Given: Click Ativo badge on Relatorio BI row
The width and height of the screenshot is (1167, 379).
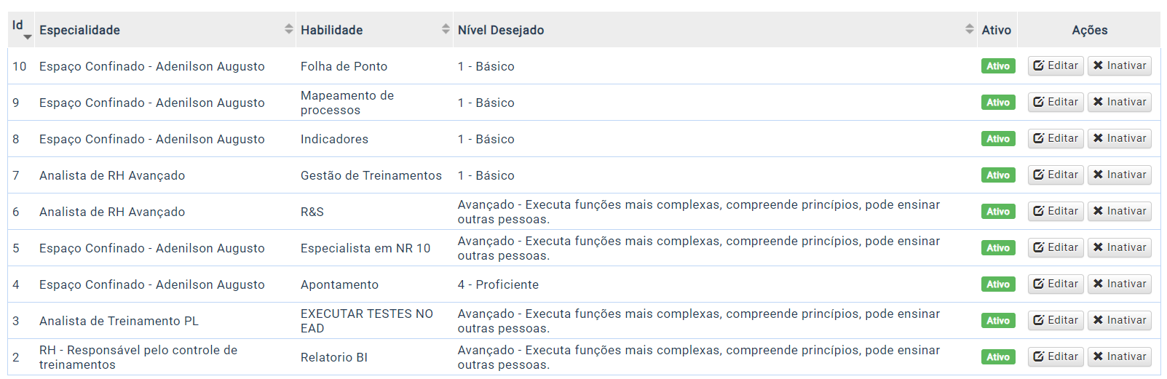Looking at the screenshot, I should (998, 357).
